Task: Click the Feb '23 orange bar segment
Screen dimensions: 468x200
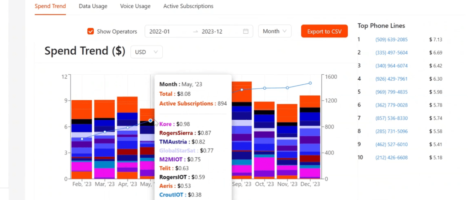Action: coord(82,109)
